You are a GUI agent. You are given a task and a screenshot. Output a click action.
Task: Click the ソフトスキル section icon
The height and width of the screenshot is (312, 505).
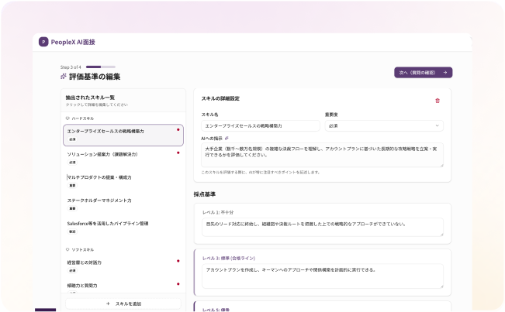click(x=67, y=249)
